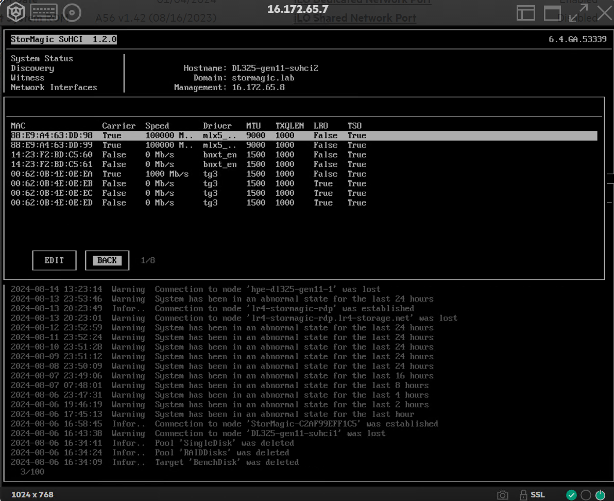
Task: Select log entry abnormal state last hour
Action: [x=212, y=414]
